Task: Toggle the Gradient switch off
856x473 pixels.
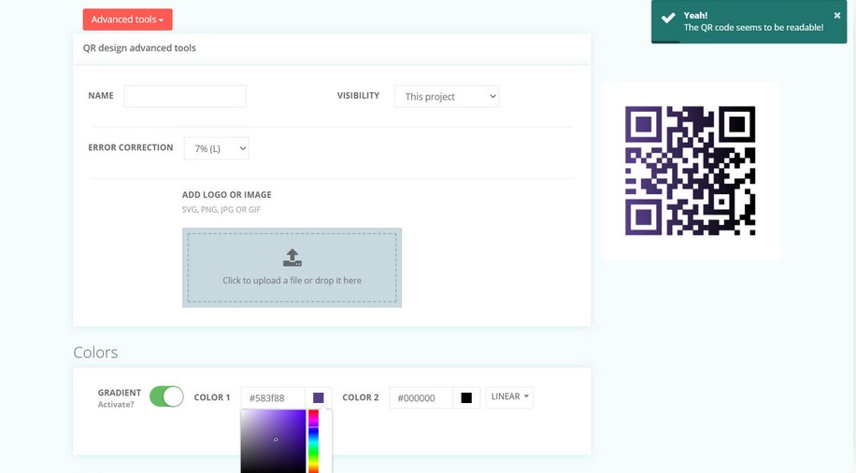Action: pyautogui.click(x=166, y=396)
